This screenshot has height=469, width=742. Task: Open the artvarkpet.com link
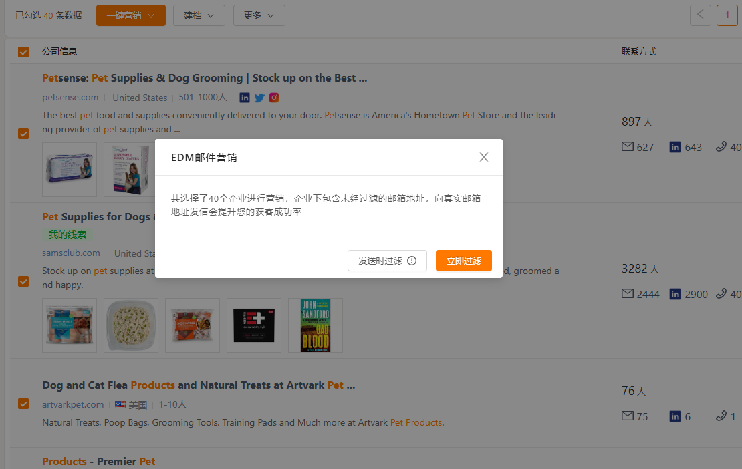(73, 405)
